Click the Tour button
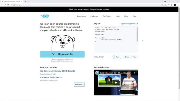Image resolution: width=180 pixels, height=101 pixels. [135, 57]
